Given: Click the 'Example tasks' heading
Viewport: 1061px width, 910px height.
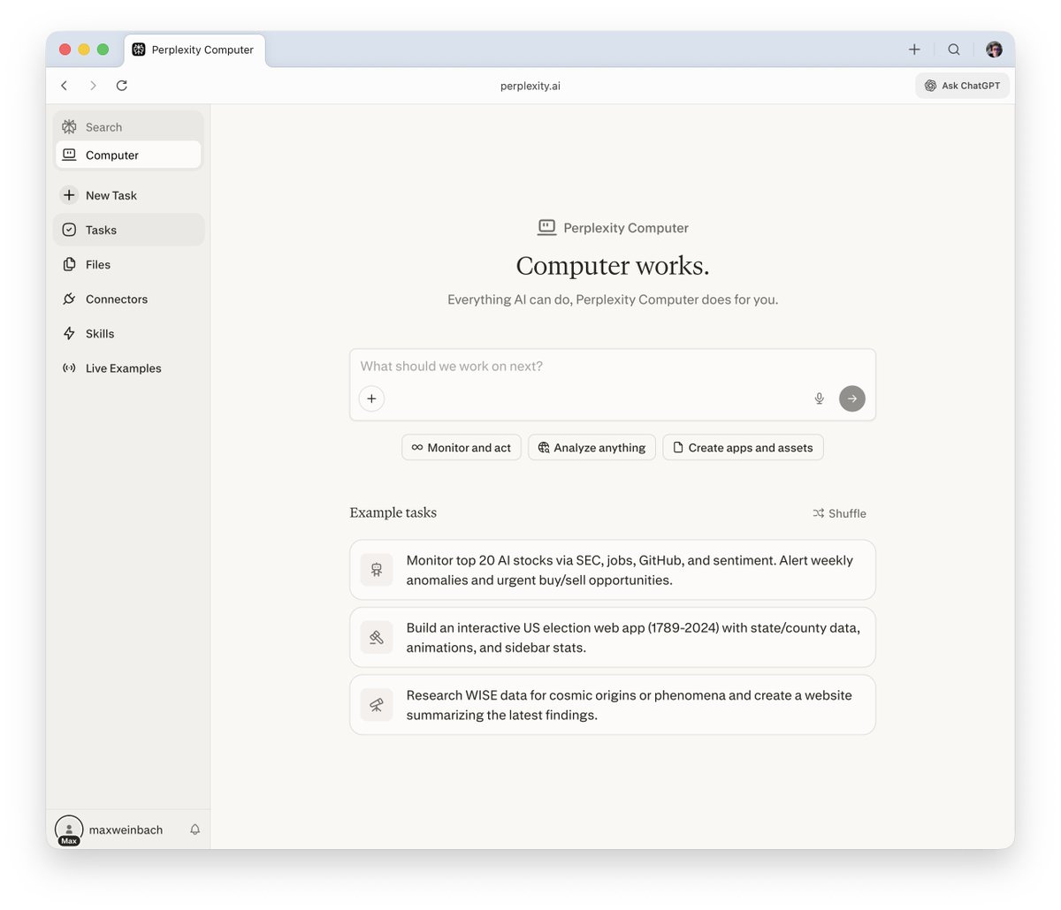Looking at the screenshot, I should pyautogui.click(x=393, y=512).
